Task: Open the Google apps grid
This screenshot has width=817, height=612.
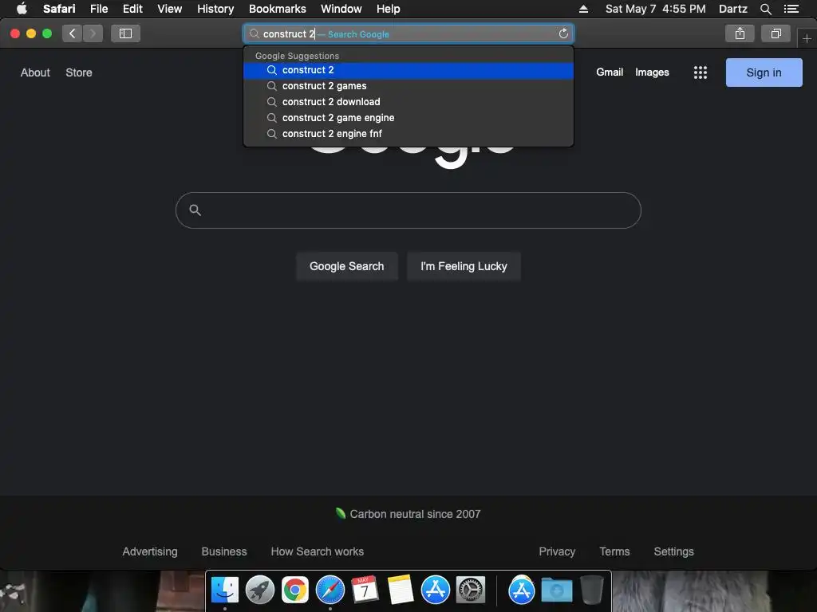Action: coord(701,73)
